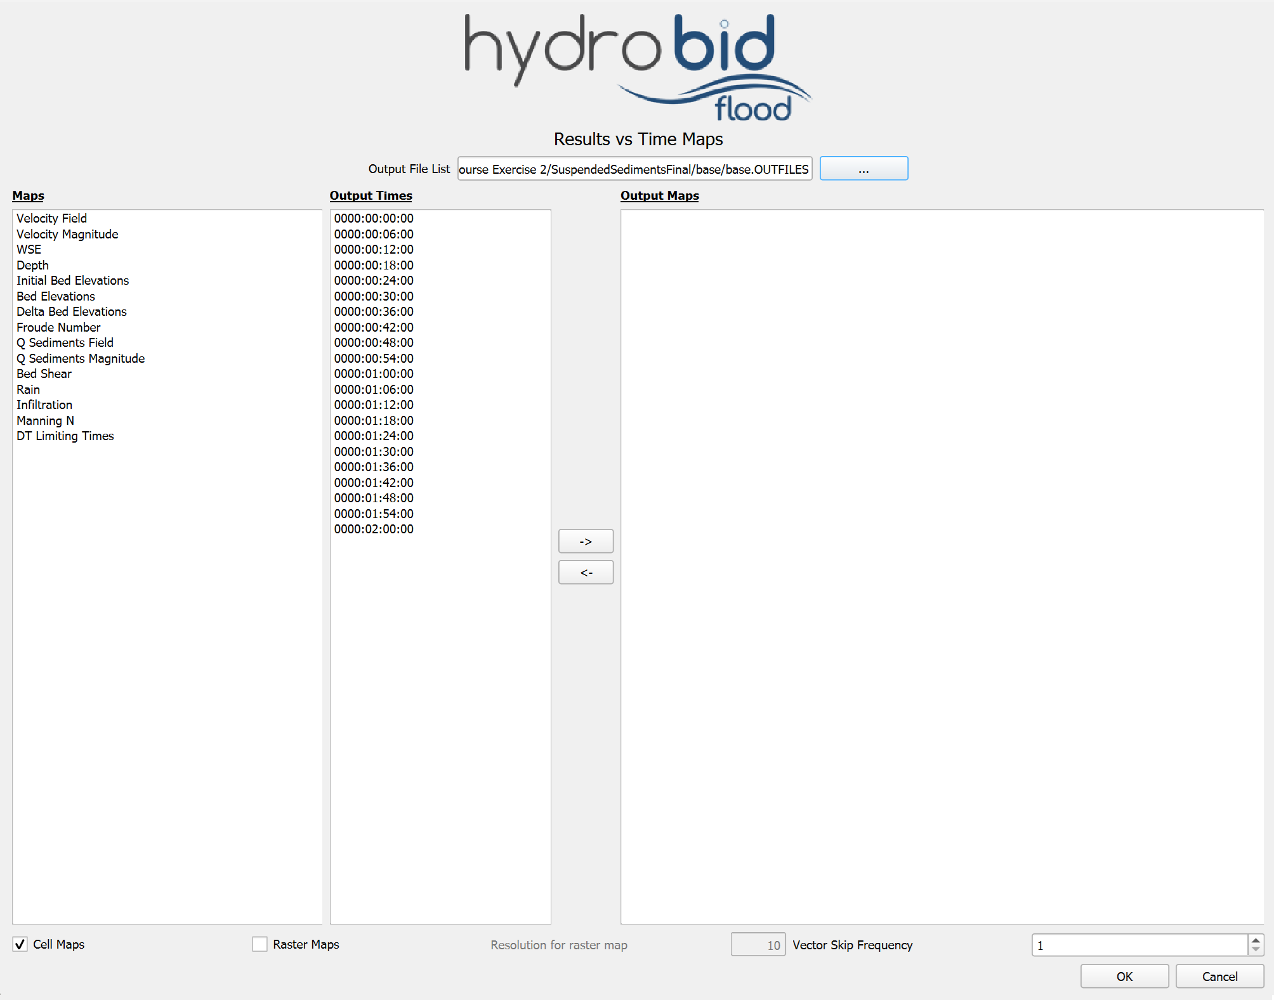Image resolution: width=1274 pixels, height=1000 pixels.
Task: Choose Froude Number map entry
Action: pos(58,327)
